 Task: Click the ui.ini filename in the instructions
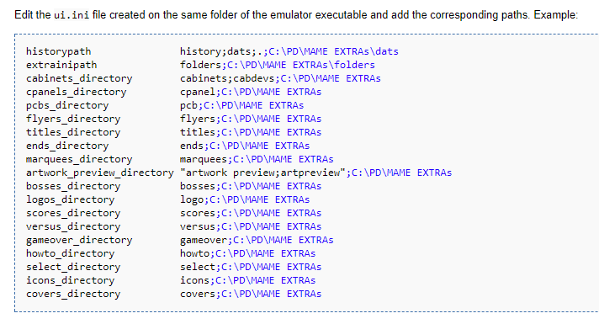point(72,15)
